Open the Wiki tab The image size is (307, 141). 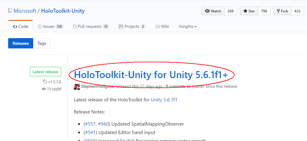tap(162, 26)
